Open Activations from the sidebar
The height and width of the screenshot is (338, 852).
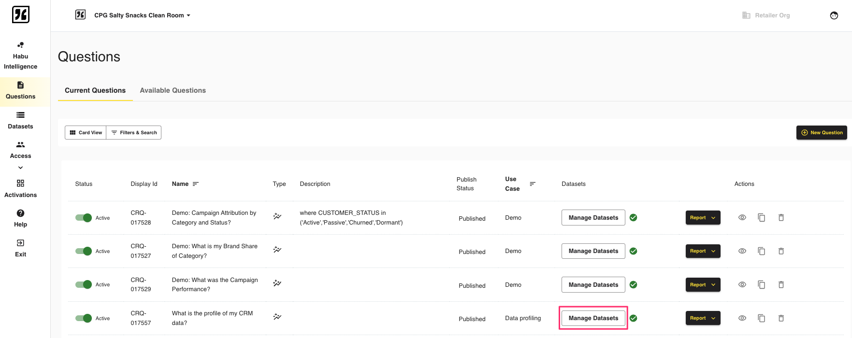click(20, 188)
